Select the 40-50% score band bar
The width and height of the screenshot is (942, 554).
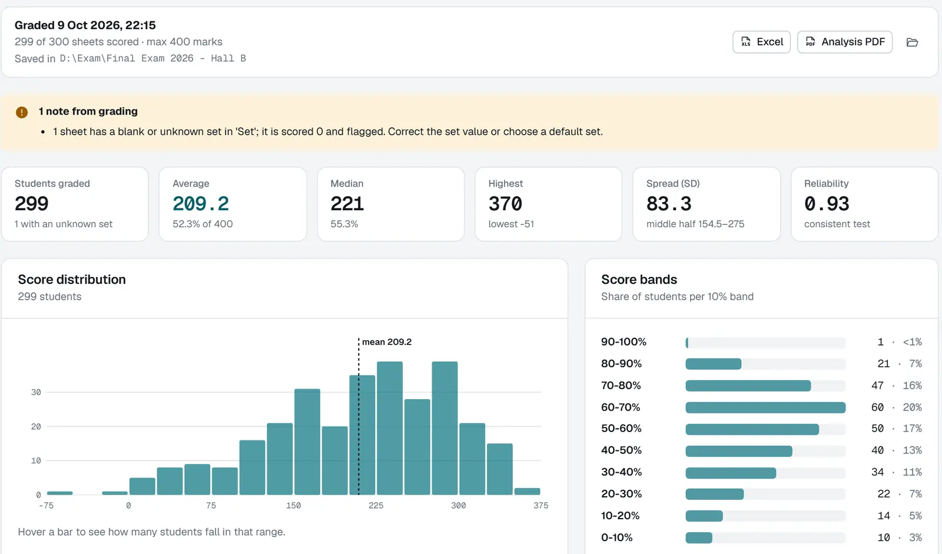[765, 451]
